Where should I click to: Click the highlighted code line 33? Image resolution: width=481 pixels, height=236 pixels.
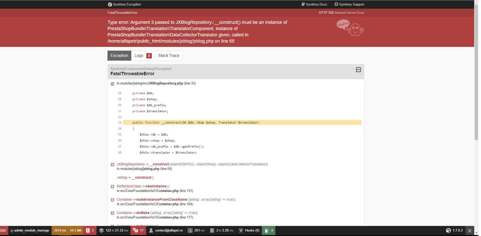click(242, 123)
